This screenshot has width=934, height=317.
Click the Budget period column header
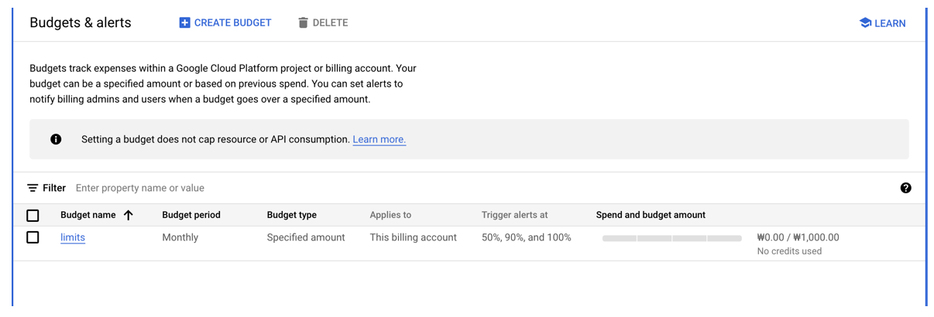point(191,215)
